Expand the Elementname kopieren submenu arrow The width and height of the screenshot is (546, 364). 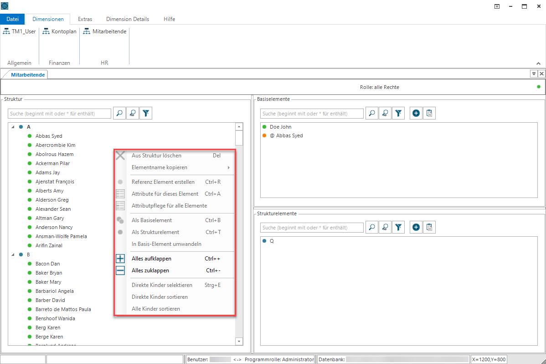[x=229, y=168]
